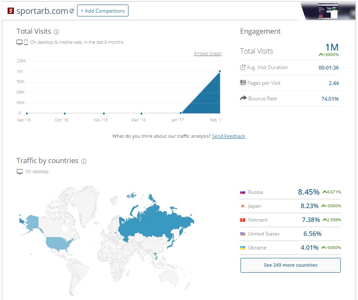Viewport: 358px width, 300px height.
Task: Click the Vietnam flag icon
Action: (243, 220)
